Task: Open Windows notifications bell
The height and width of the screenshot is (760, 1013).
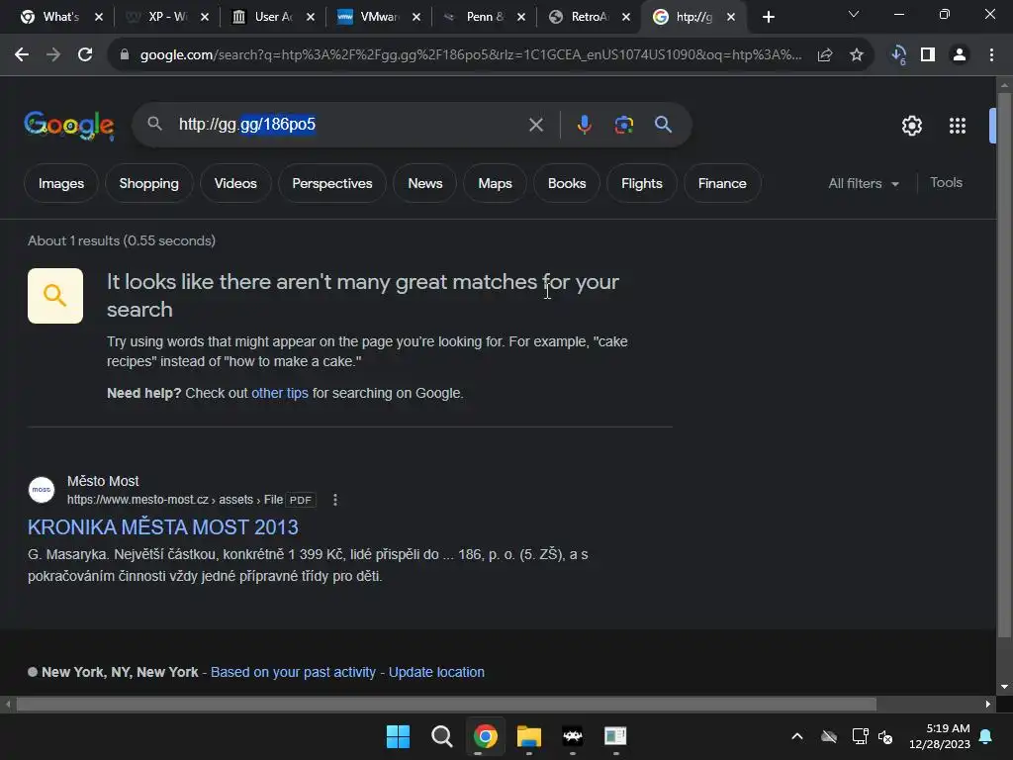Action: pyautogui.click(x=986, y=736)
